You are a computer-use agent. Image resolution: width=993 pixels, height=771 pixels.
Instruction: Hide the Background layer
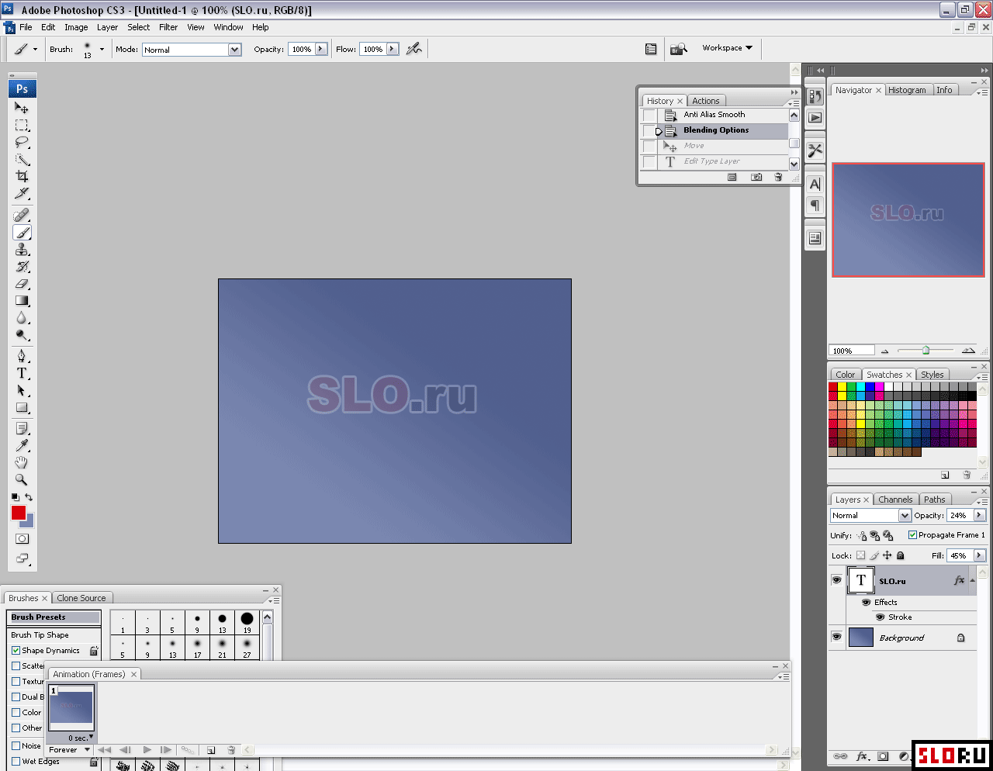coord(836,637)
